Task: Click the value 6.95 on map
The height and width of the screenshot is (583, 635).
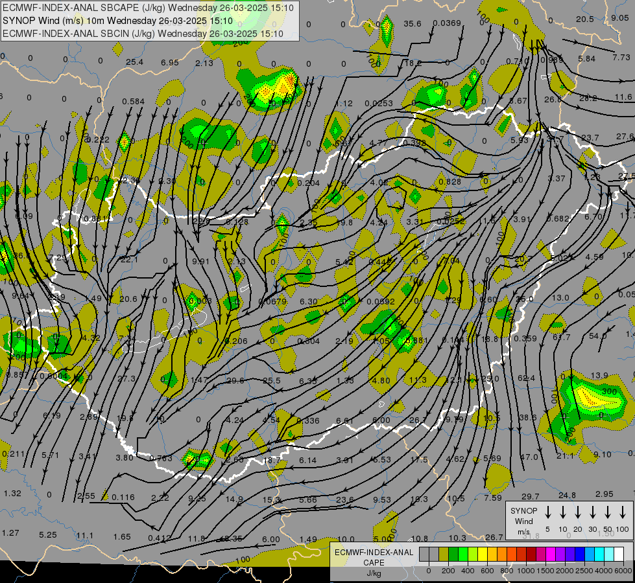Action: tap(170, 62)
